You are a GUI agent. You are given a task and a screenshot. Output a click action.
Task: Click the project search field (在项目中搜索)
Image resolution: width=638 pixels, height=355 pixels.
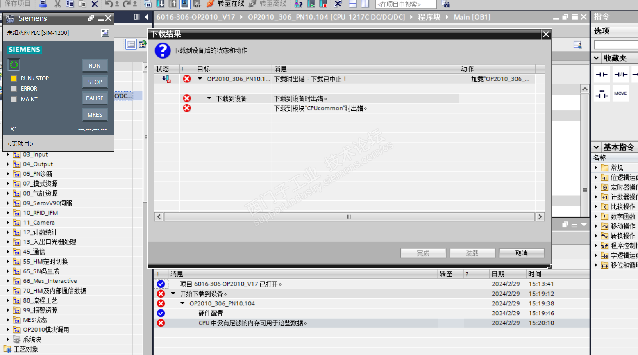(406, 5)
